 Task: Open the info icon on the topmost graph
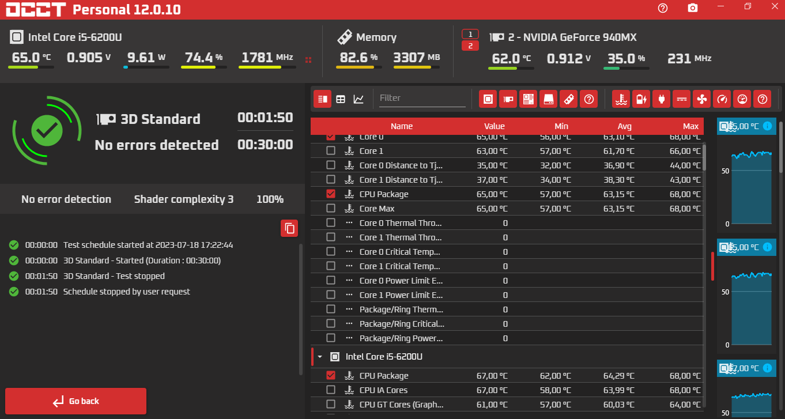point(767,126)
